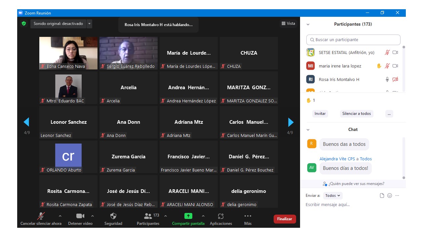423x237 pixels.
Task: Open participant panel more options ellipsis
Action: coord(389,114)
